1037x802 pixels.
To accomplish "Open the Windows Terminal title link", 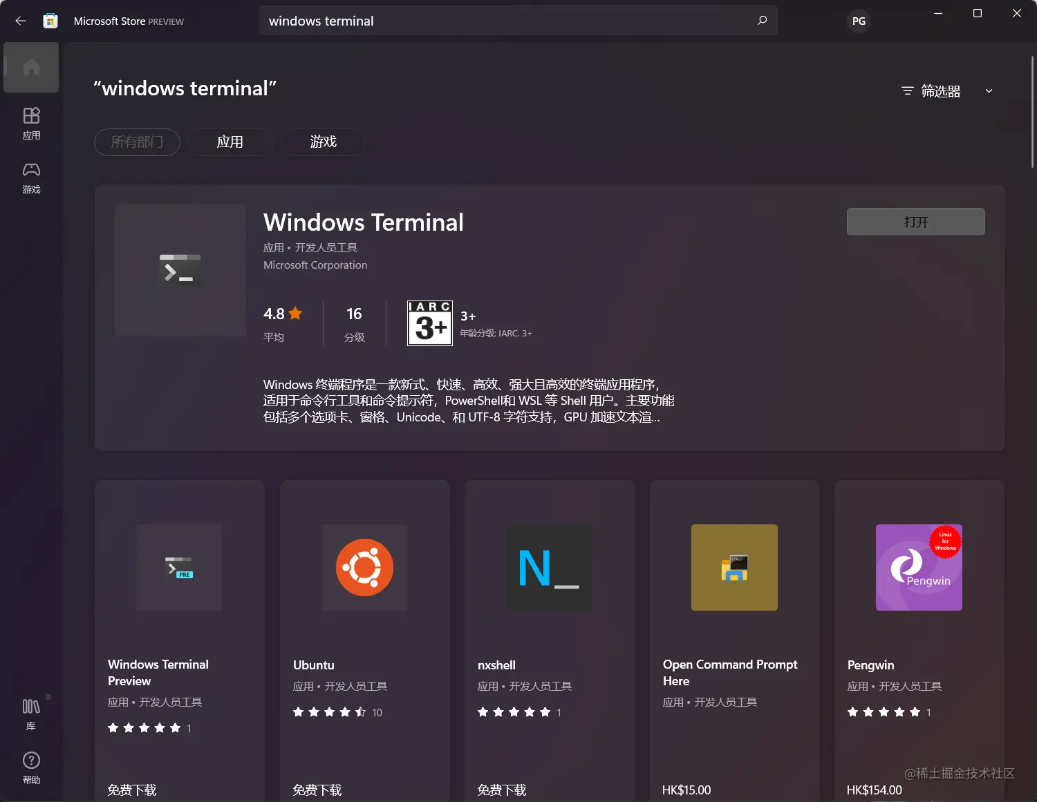I will 364,222.
